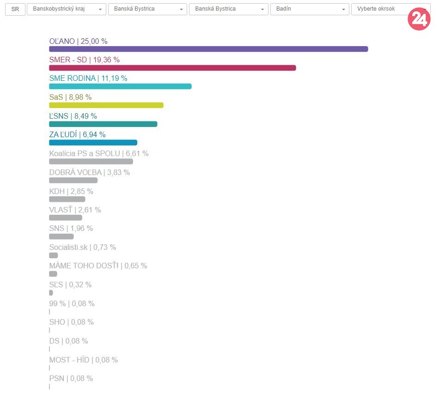This screenshot has width=439, height=393.
Task: Click the Koalícia PS a SPOLU label
Action: (98, 153)
